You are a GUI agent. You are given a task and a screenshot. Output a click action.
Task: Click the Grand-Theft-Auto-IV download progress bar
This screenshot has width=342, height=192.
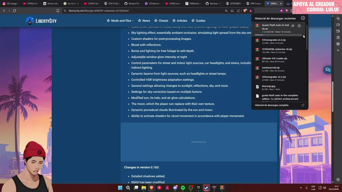tap(278, 35)
